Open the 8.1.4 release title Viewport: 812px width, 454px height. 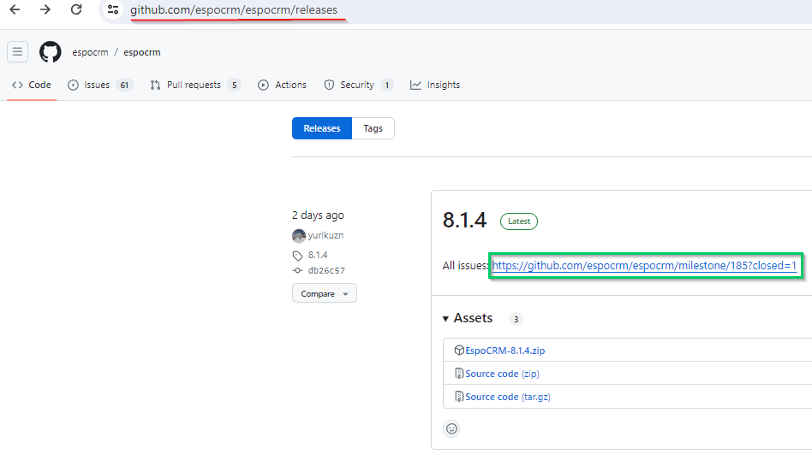click(x=464, y=221)
